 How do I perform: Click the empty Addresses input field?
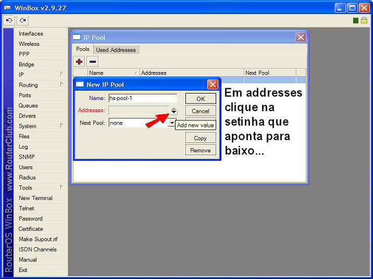(x=139, y=110)
